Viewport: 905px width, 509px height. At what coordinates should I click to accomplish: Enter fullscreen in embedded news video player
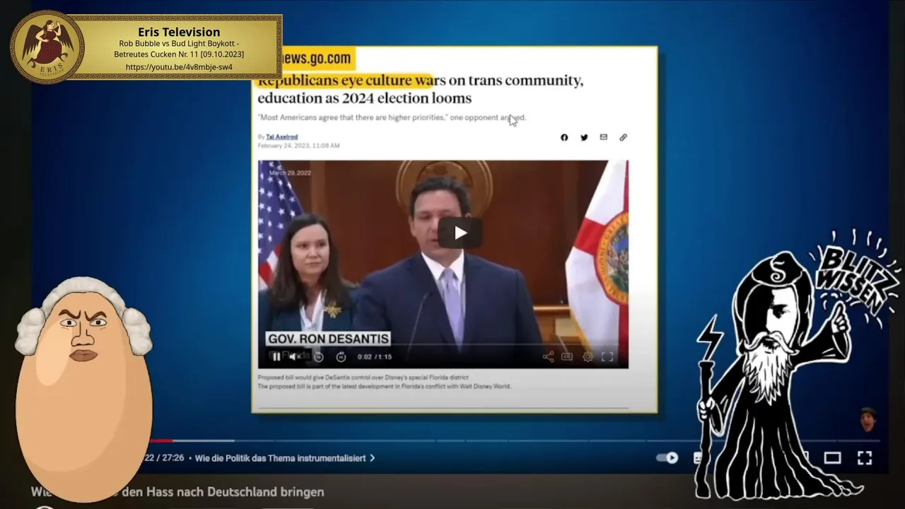[x=607, y=357]
